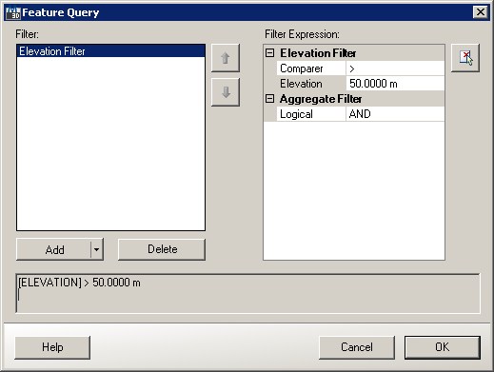Open the Help for Feature Query
The height and width of the screenshot is (372, 494).
(x=52, y=347)
